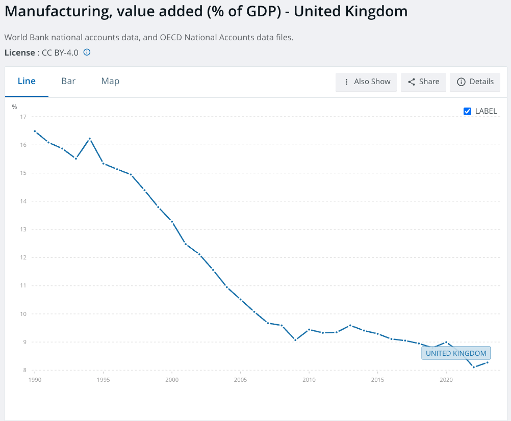511x421 pixels.
Task: Click the share network icon beside Share
Action: click(x=412, y=82)
